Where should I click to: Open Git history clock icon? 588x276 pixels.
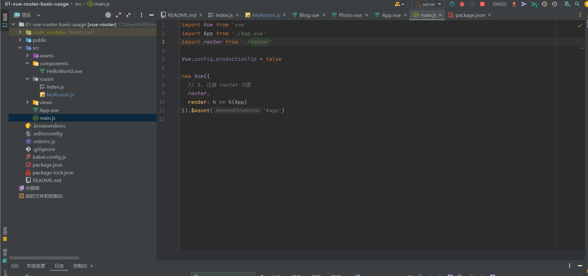[544, 4]
